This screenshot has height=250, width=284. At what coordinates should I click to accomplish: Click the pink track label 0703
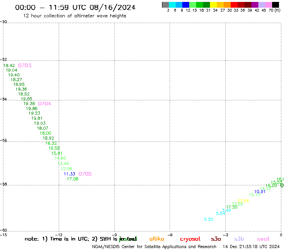(25, 65)
